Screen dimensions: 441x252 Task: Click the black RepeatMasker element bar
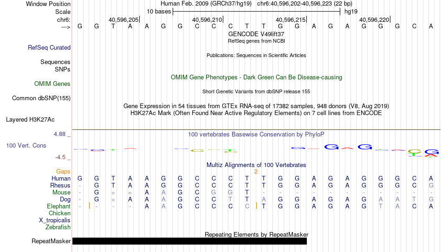click(189, 241)
